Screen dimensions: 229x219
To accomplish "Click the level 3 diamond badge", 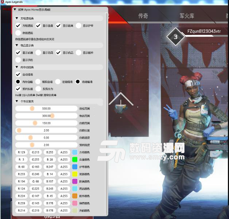I will coord(175,37).
